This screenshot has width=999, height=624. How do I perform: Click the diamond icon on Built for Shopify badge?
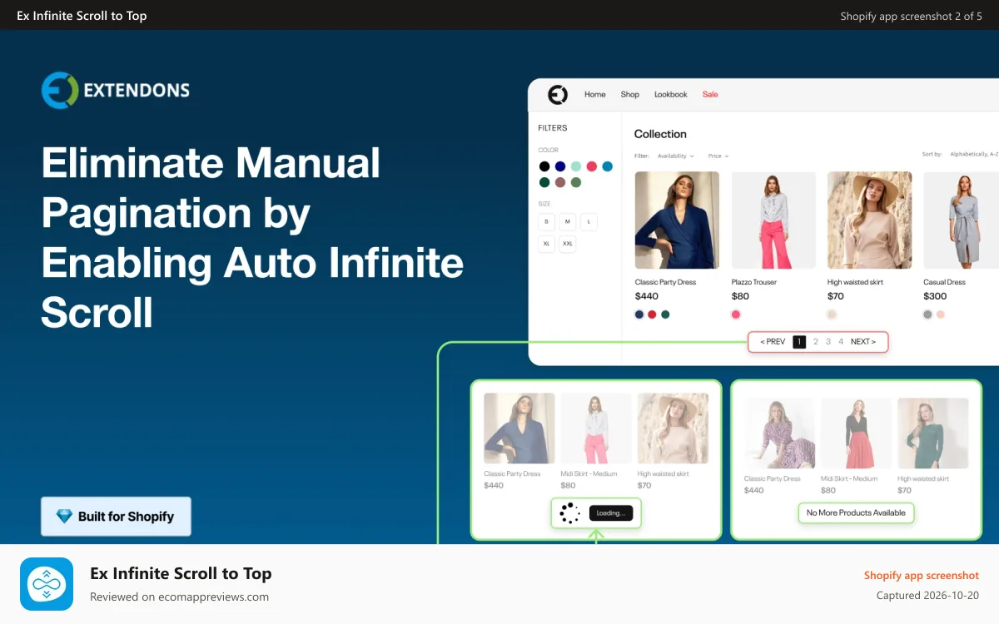coord(64,517)
